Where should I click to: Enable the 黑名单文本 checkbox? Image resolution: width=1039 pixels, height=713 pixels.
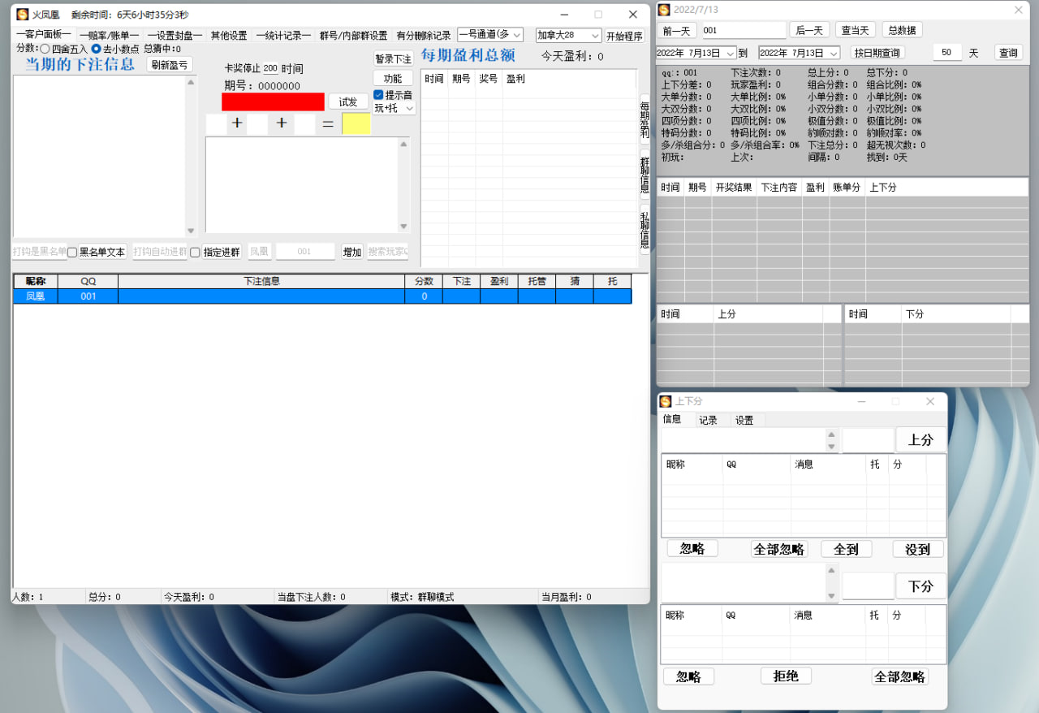(72, 253)
